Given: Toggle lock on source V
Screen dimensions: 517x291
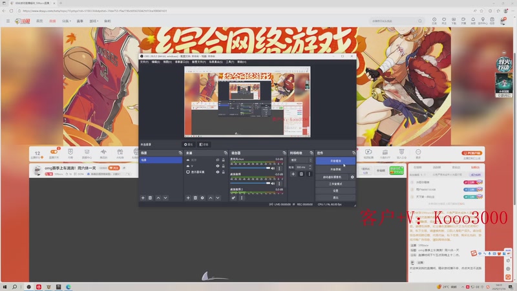Looking at the screenshot, I should coord(223,166).
